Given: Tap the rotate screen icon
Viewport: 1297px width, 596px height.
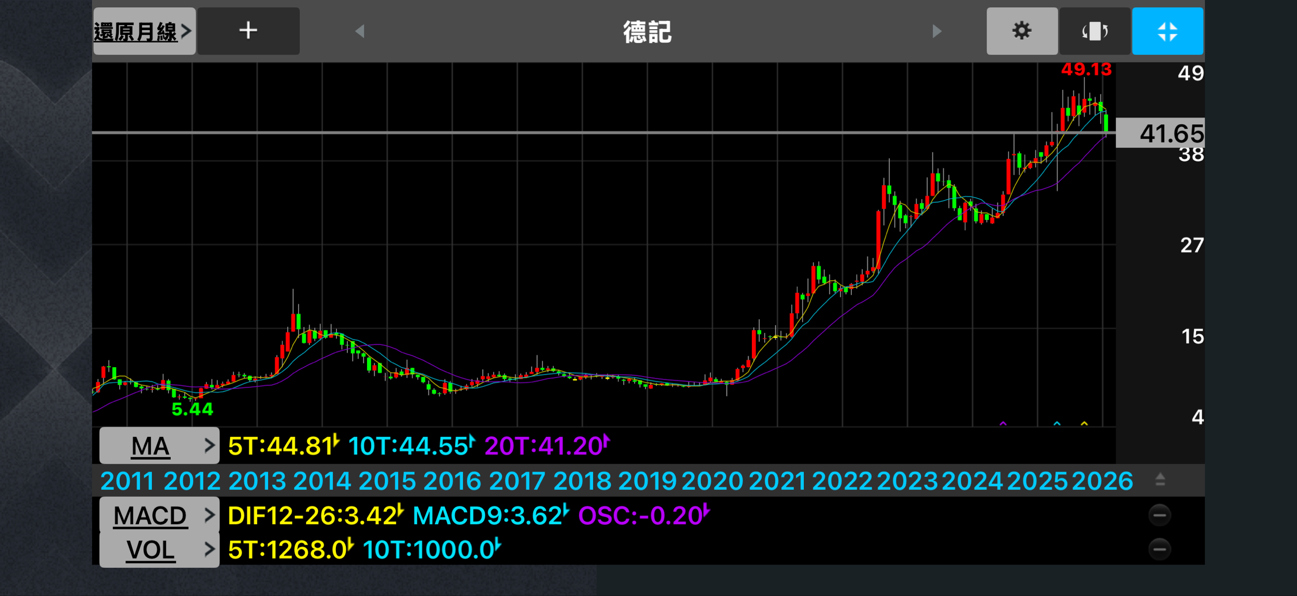Looking at the screenshot, I should click(1094, 31).
